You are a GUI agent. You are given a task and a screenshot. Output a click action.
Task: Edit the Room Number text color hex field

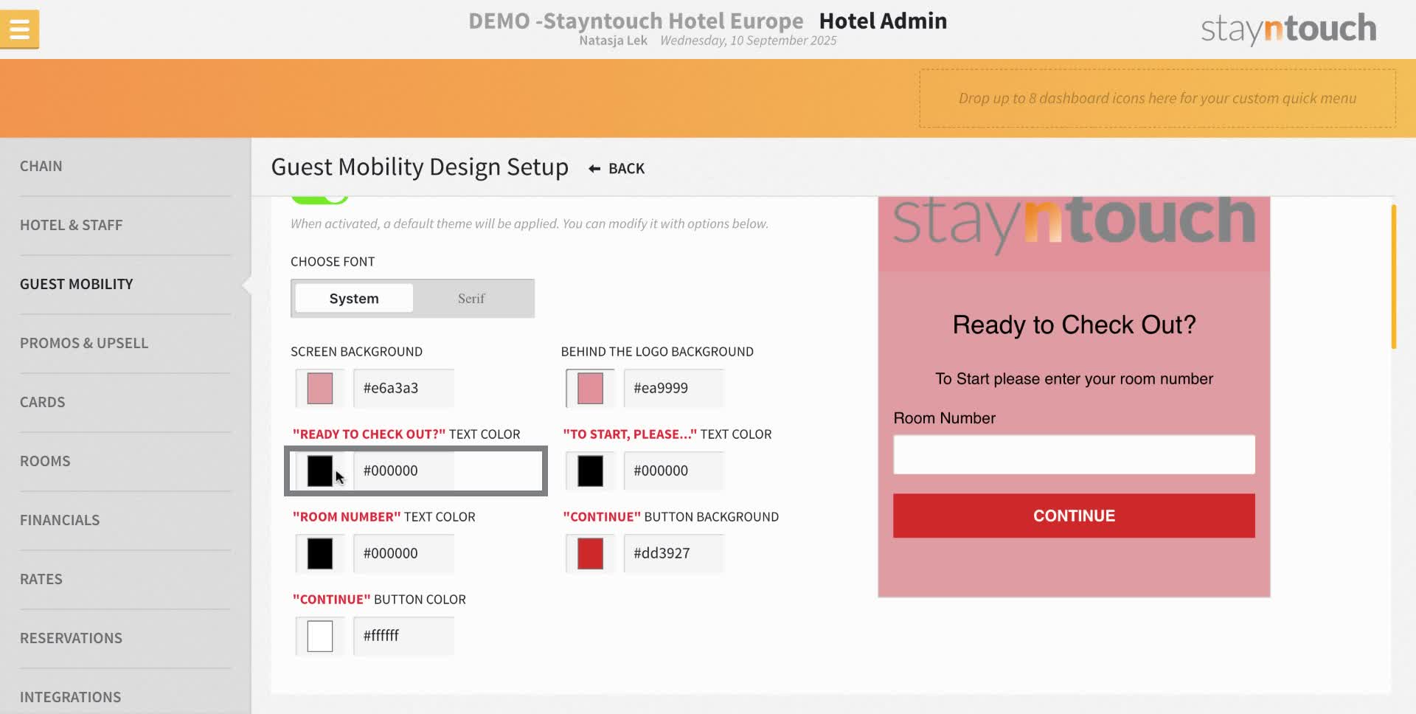pyautogui.click(x=403, y=553)
